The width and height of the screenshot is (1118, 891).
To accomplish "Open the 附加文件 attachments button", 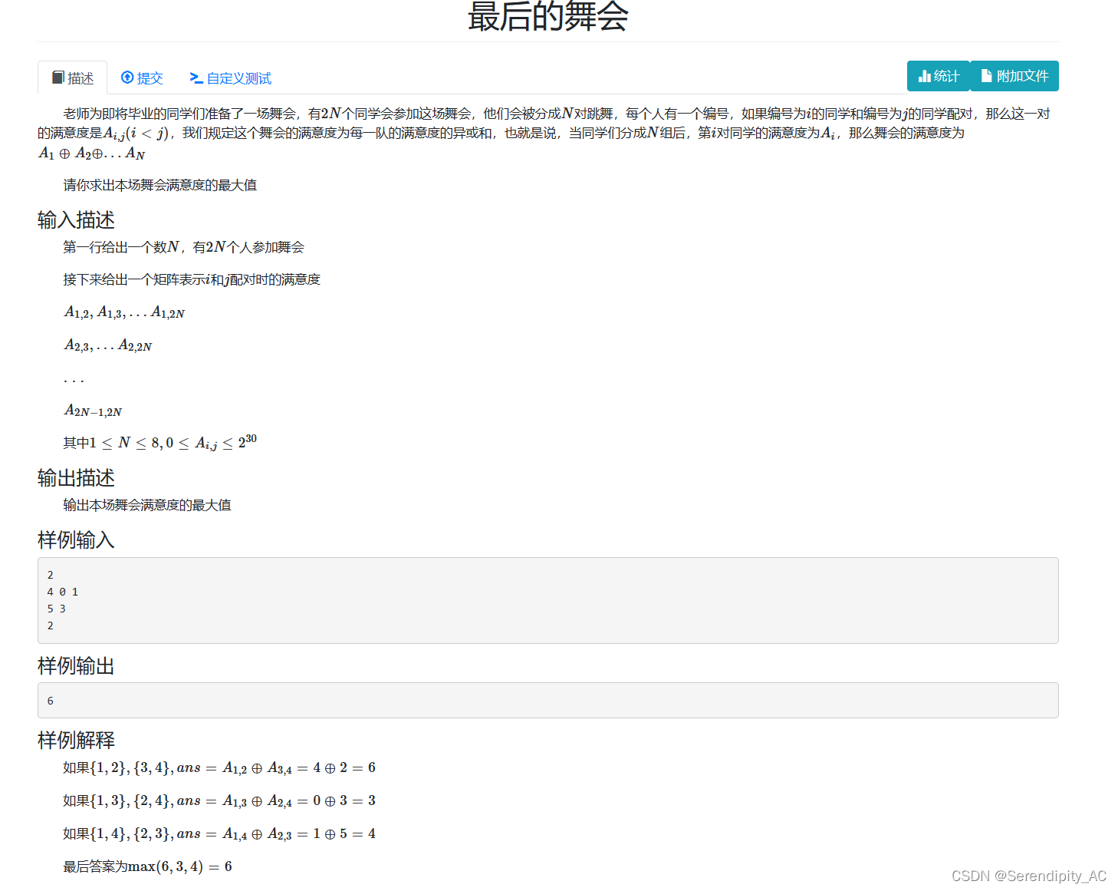I will [1014, 76].
